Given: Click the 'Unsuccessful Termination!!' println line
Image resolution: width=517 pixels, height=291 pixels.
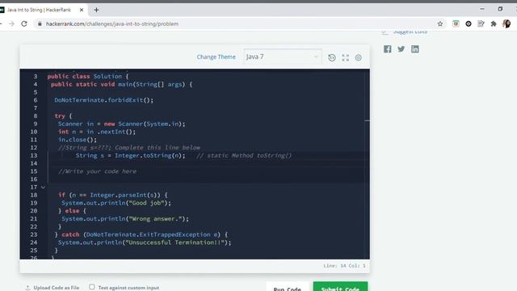Looking at the screenshot, I should point(145,242).
